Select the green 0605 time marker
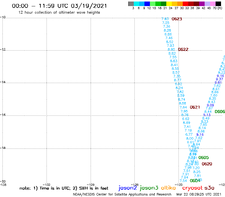 click(203, 158)
